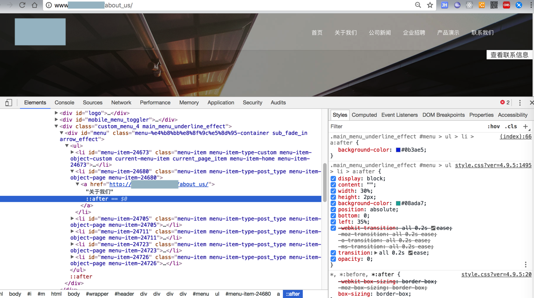Reload the page with the browser refresh icon
Image resolution: width=534 pixels, height=298 pixels.
tap(22, 5)
